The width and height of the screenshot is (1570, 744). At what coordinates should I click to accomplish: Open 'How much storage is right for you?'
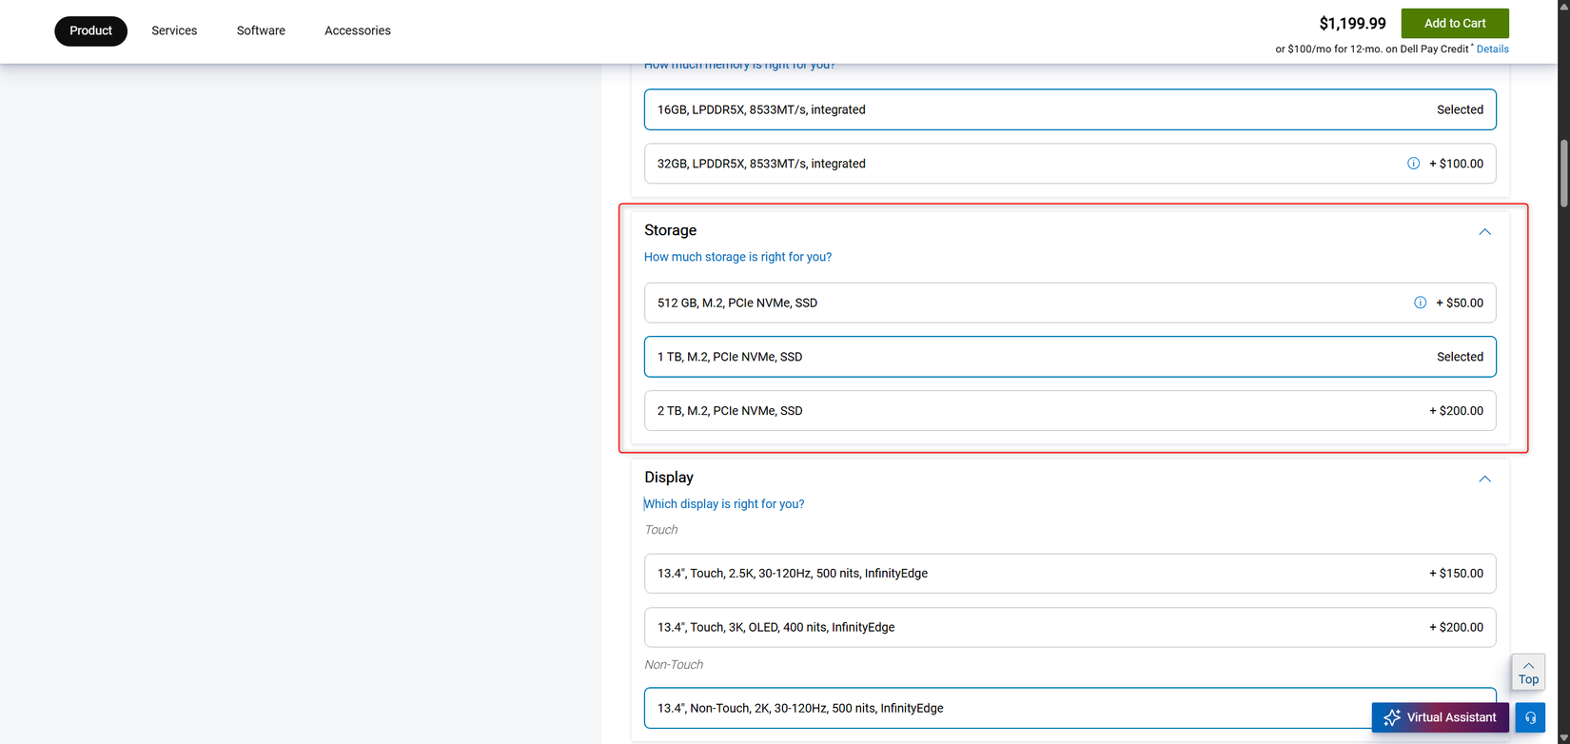[x=737, y=257]
